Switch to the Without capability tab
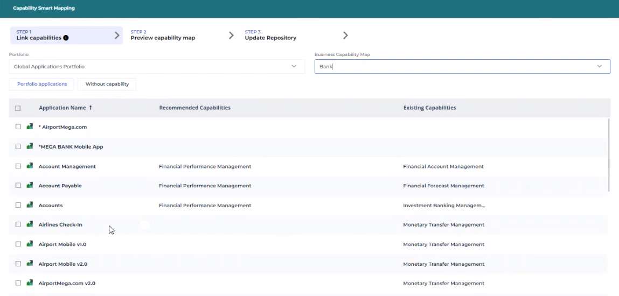The width and height of the screenshot is (619, 296). coord(107,84)
